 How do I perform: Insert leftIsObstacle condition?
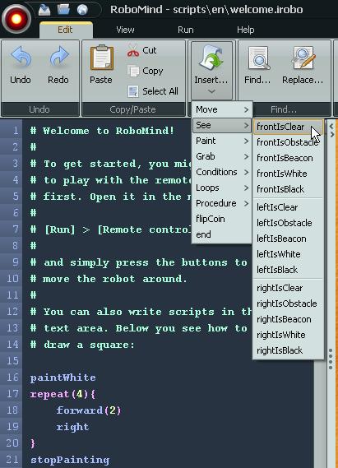coord(288,223)
